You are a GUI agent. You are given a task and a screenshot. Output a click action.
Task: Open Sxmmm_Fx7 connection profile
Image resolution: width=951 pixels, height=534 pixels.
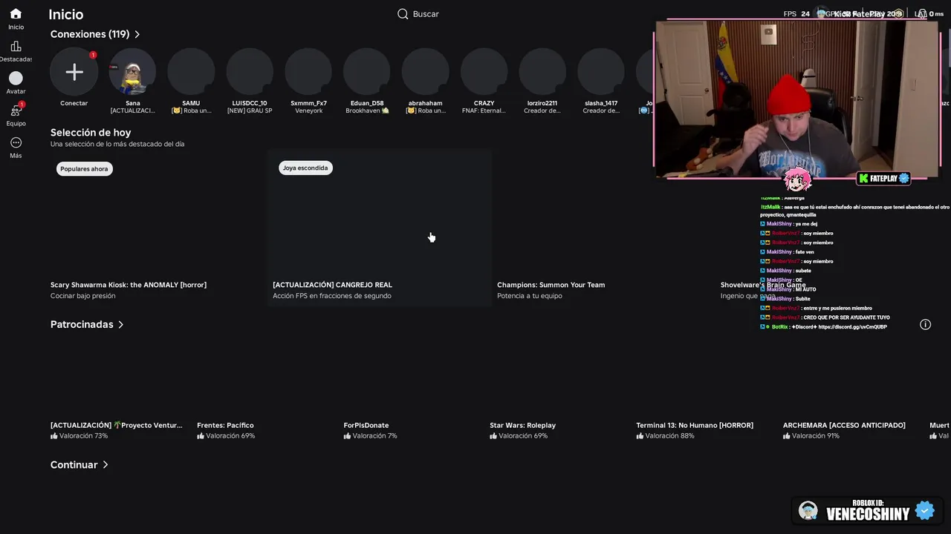pyautogui.click(x=308, y=72)
